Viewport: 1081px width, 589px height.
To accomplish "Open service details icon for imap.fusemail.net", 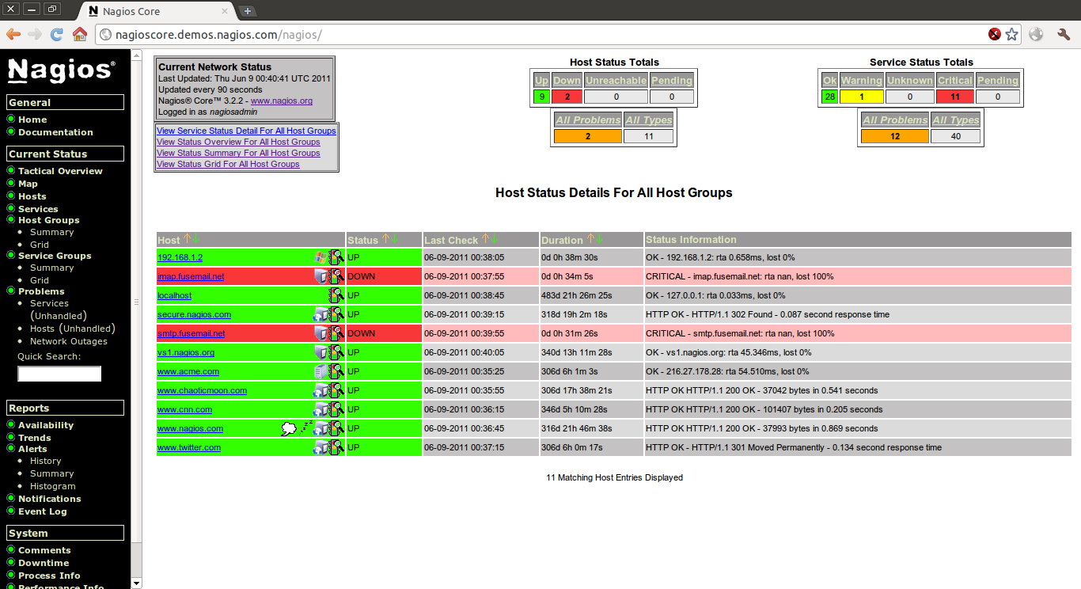I will 336,275.
